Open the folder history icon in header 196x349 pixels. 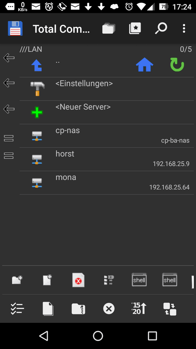[x=109, y=28]
